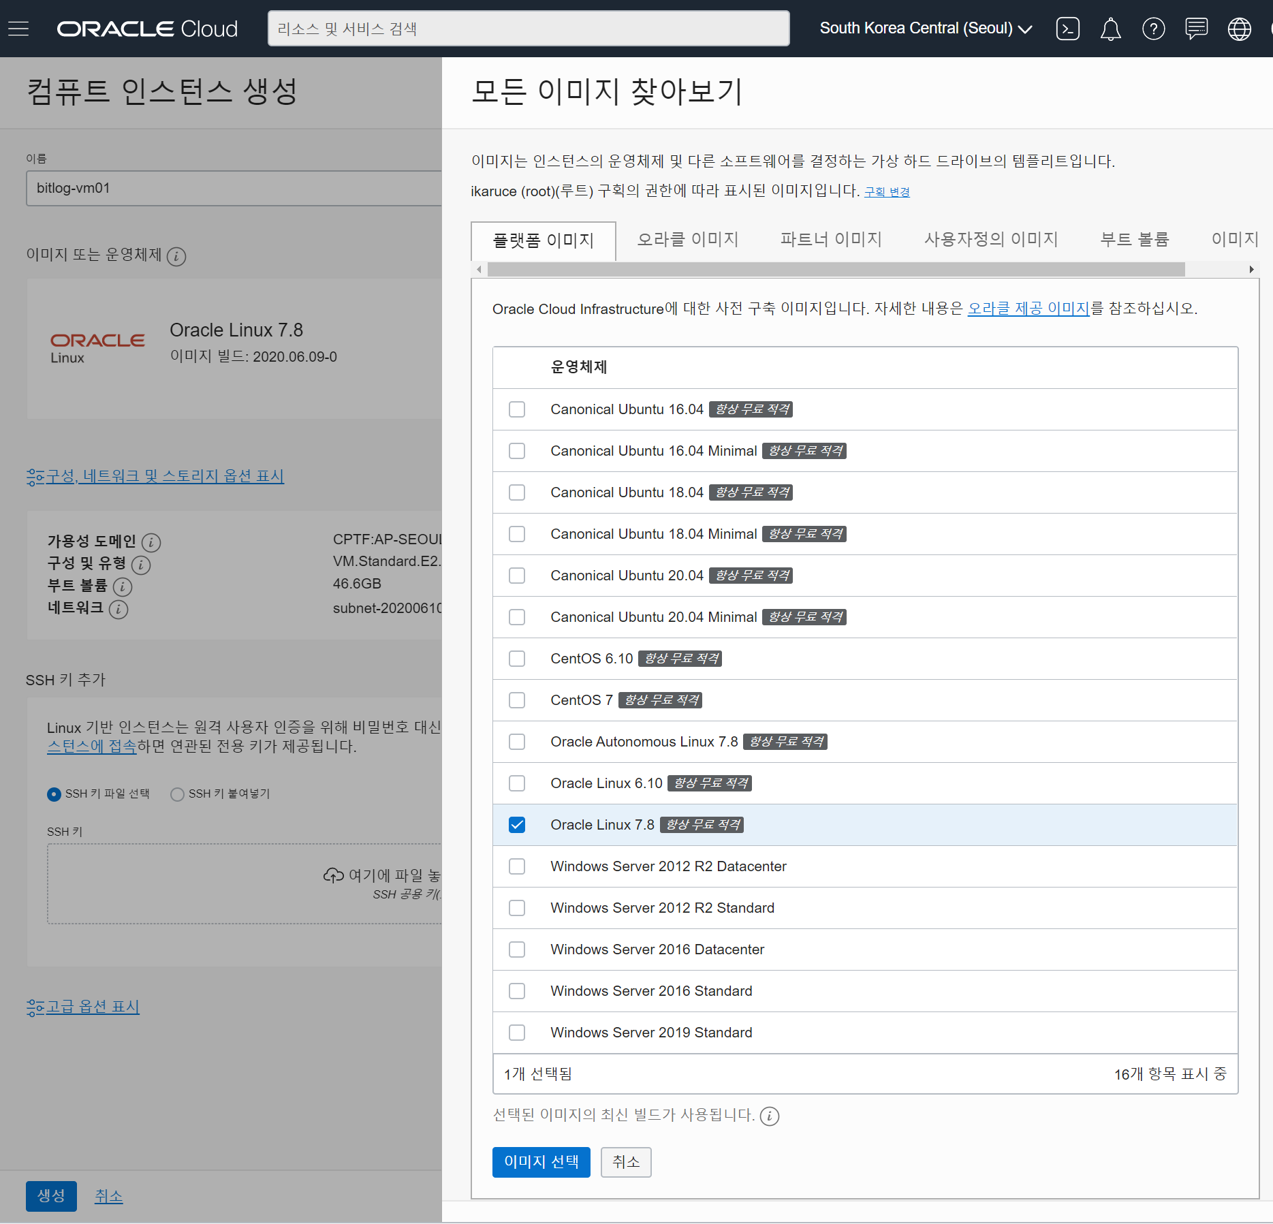Click info icon next to 이미지 또는 운영체제

176,256
